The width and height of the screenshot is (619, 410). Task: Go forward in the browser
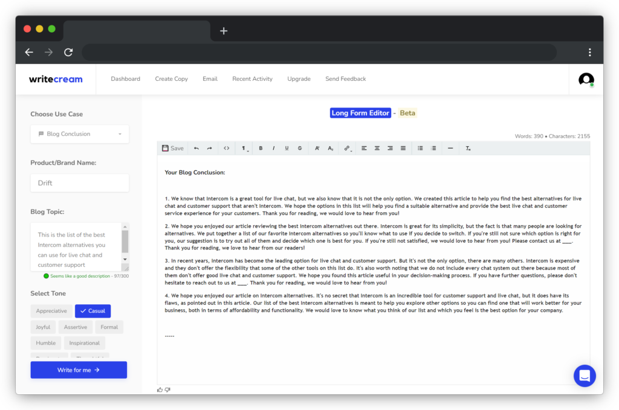pyautogui.click(x=48, y=52)
